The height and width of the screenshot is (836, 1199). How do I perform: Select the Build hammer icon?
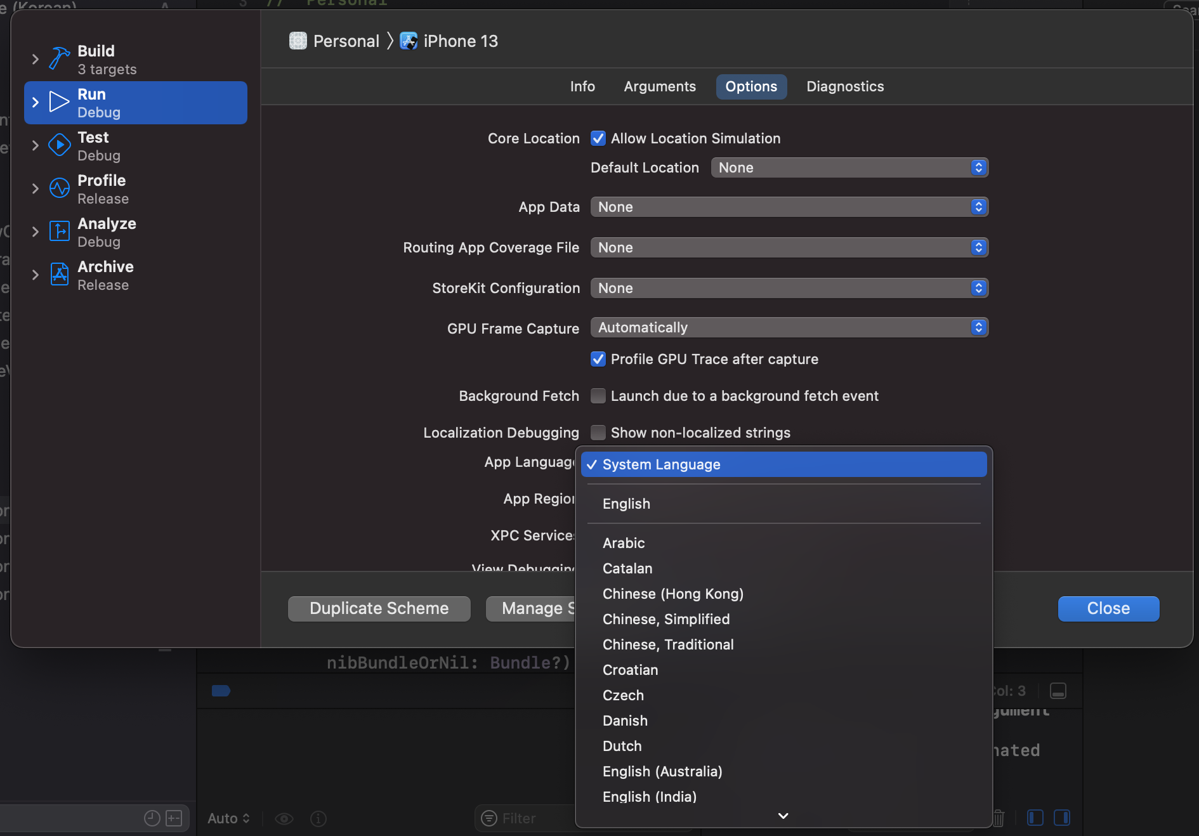pyautogui.click(x=59, y=58)
